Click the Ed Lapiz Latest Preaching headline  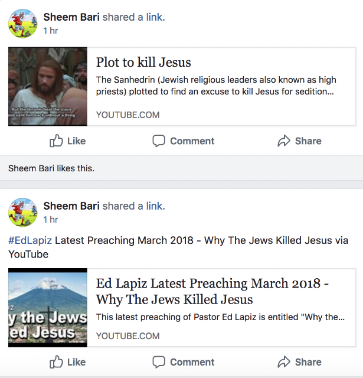[x=212, y=291]
